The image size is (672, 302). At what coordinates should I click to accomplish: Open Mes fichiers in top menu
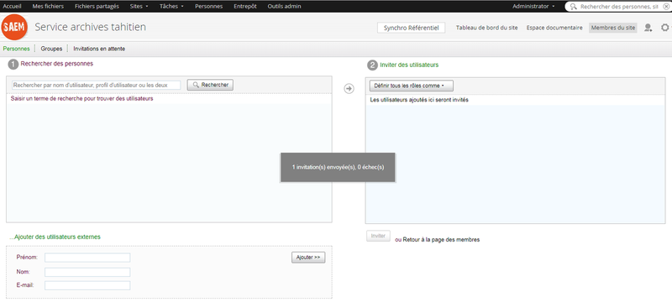coord(48,7)
